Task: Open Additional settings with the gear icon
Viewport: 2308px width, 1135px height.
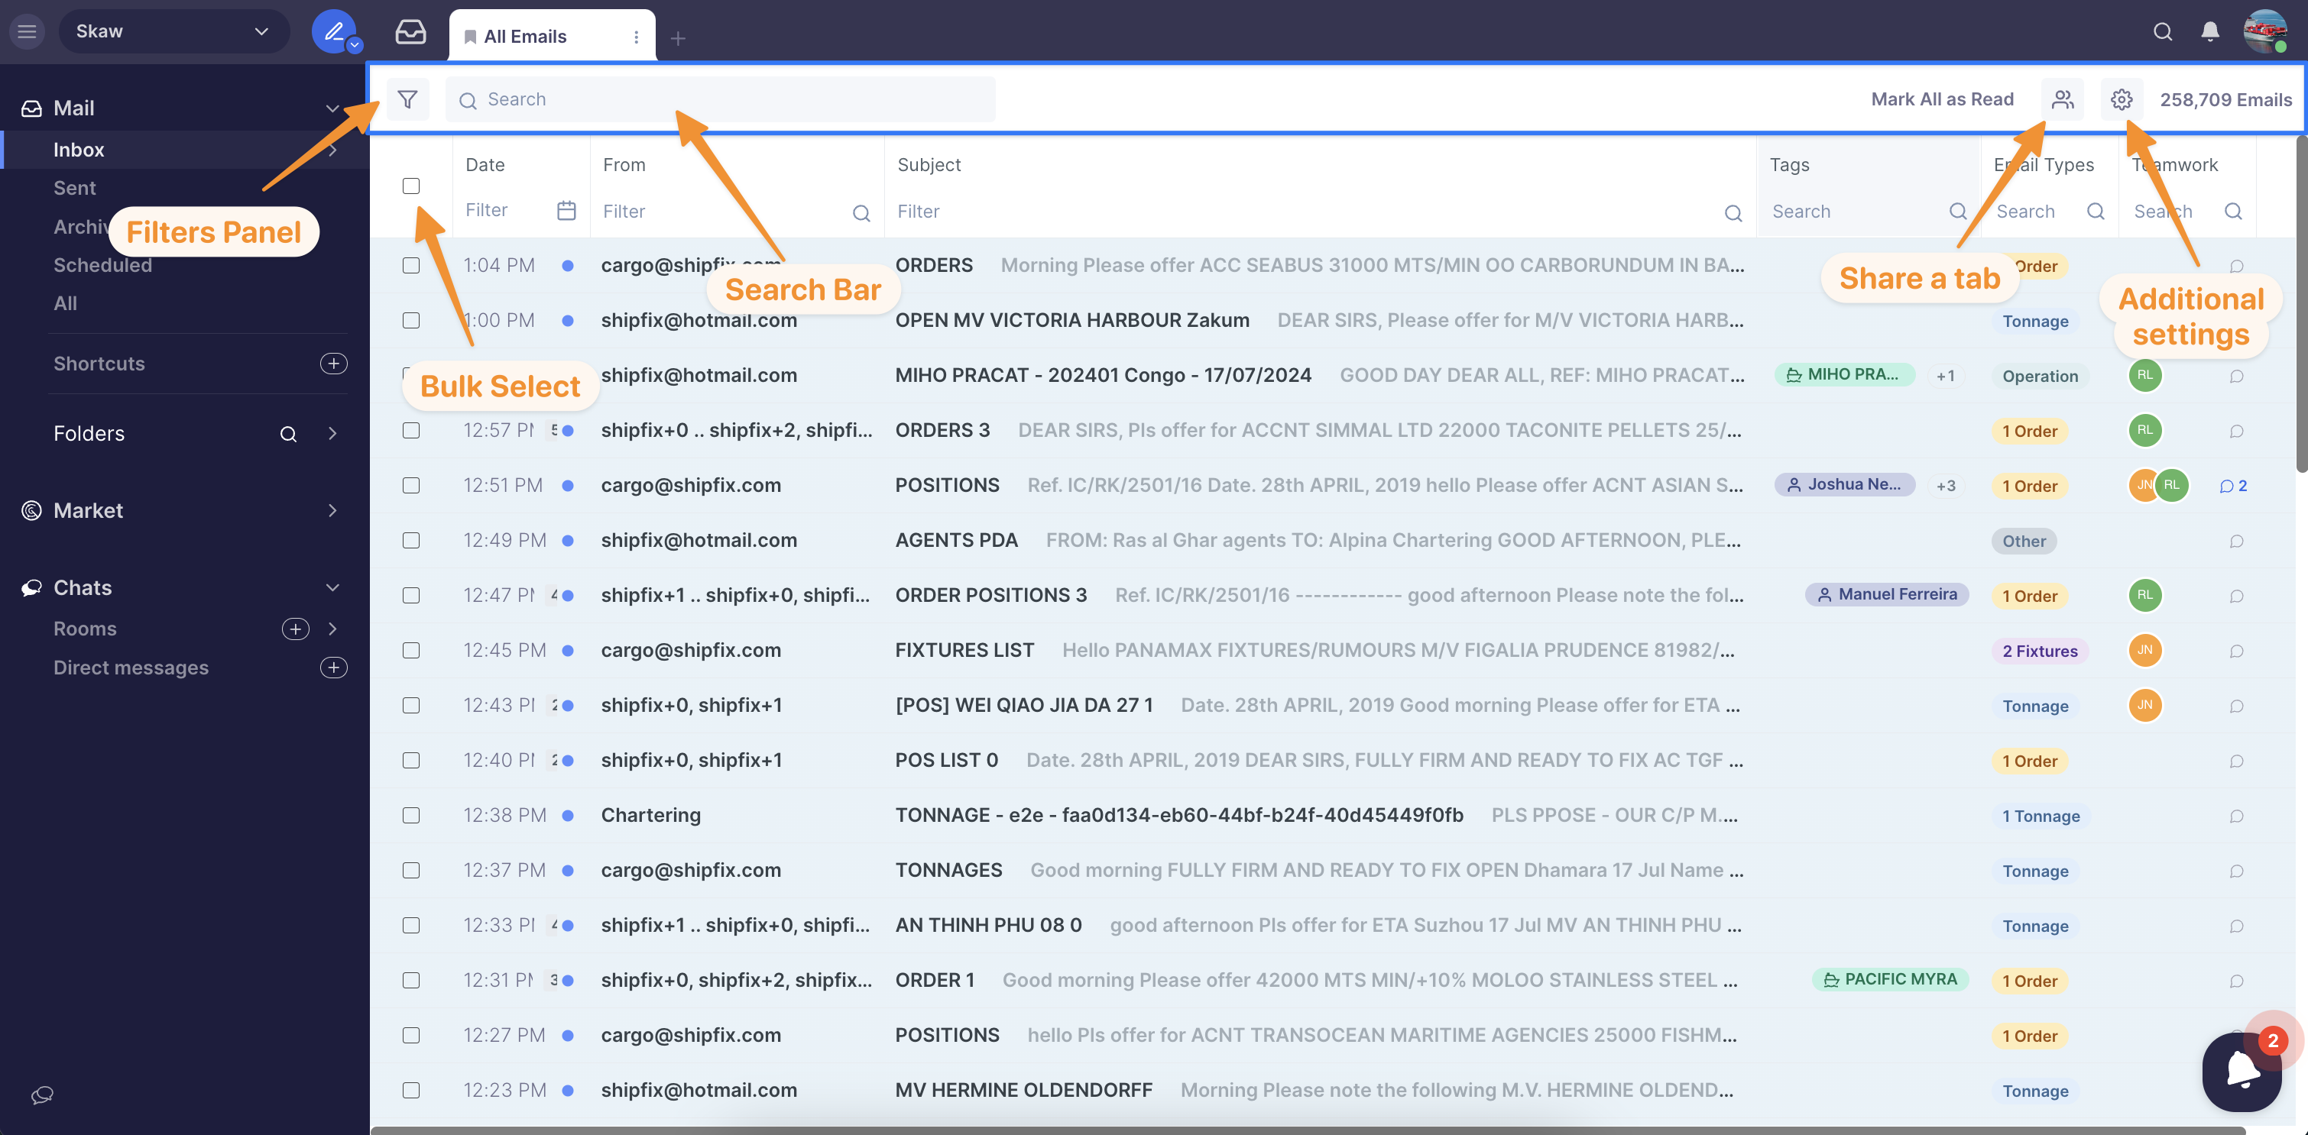Action: click(x=2121, y=99)
